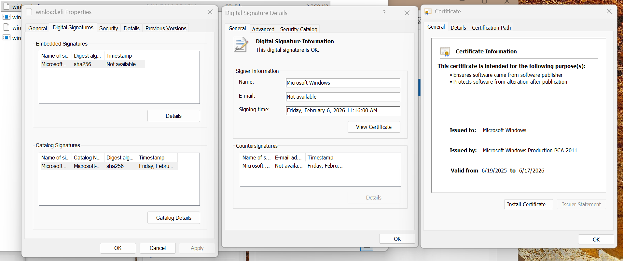
Task: Click Details button under Countersignatures
Action: (x=374, y=198)
